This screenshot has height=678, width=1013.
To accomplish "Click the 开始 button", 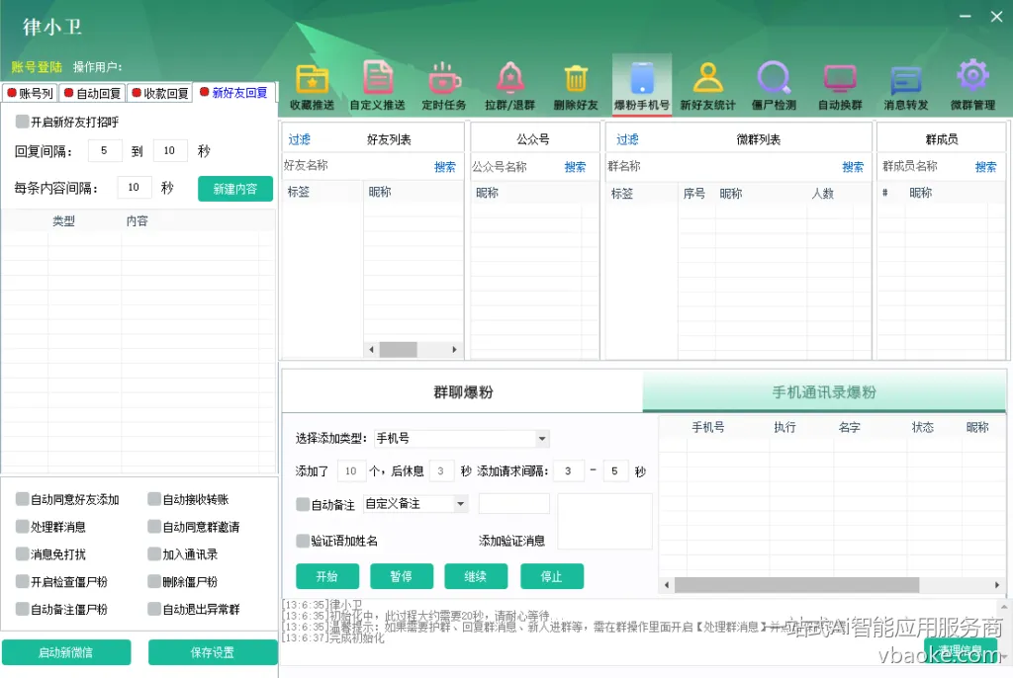I will coord(327,576).
